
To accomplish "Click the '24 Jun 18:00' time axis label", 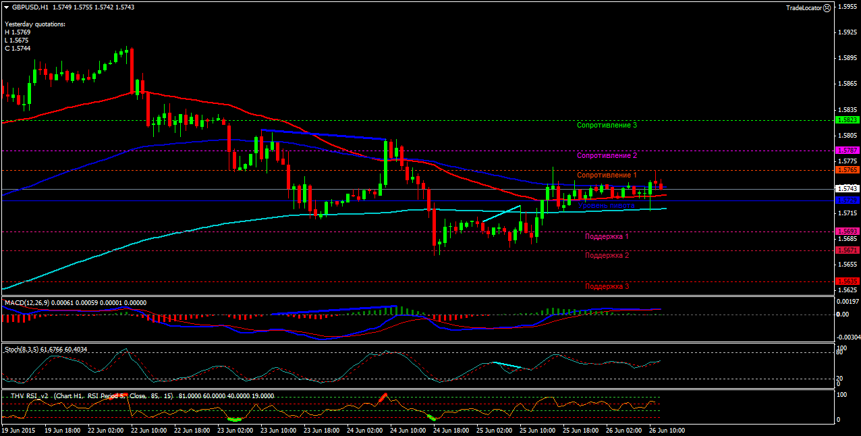I will (449, 429).
